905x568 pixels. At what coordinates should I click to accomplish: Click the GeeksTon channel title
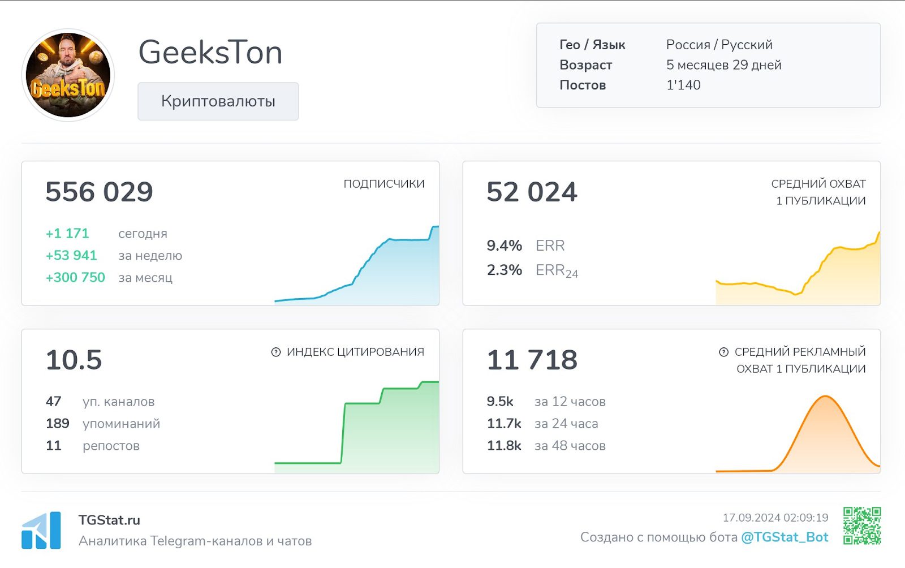[210, 53]
